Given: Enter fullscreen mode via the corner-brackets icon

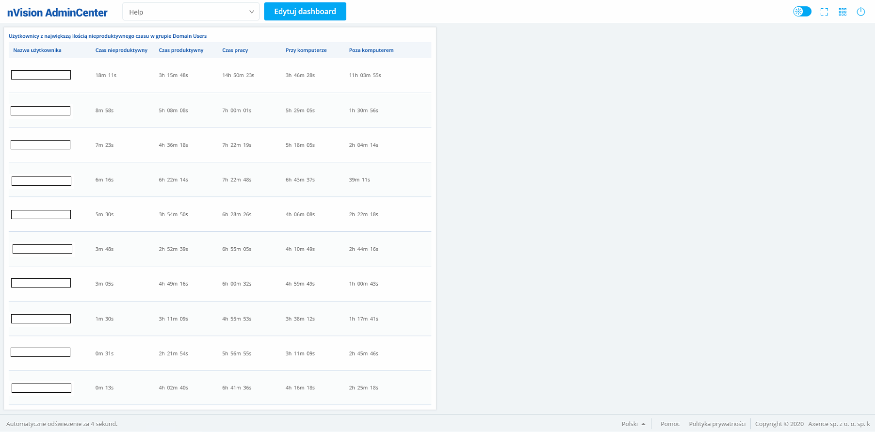Looking at the screenshot, I should (824, 12).
